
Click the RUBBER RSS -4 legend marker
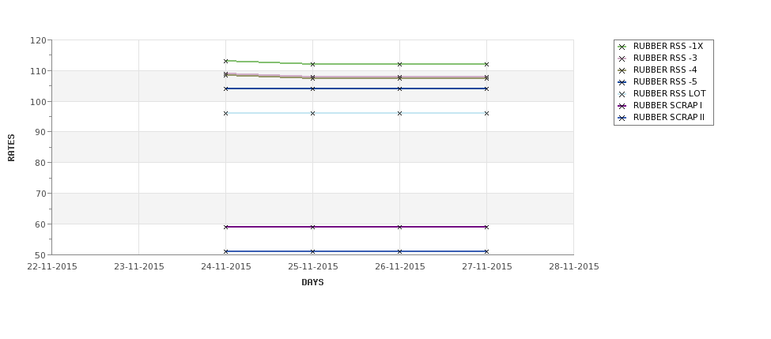[x=622, y=70]
